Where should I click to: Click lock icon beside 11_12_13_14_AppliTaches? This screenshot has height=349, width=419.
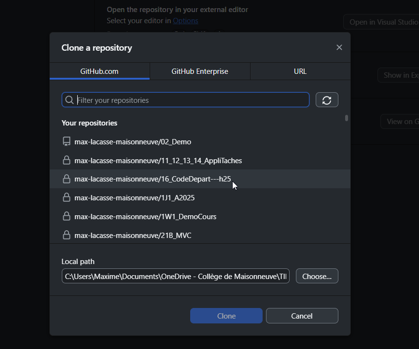click(x=67, y=160)
